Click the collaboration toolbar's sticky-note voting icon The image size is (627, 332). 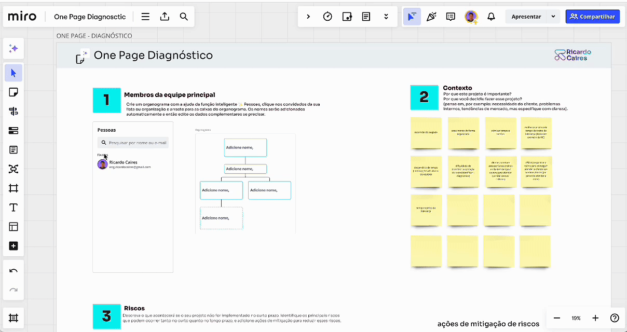[x=347, y=17]
